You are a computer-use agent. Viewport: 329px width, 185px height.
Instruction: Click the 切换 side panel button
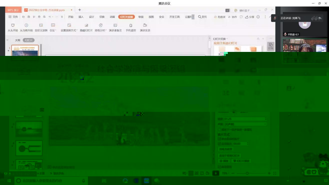pos(271,46)
